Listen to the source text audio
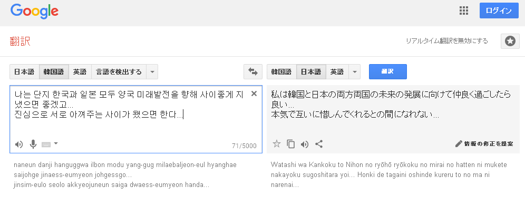The image size is (525, 208). 19,144
